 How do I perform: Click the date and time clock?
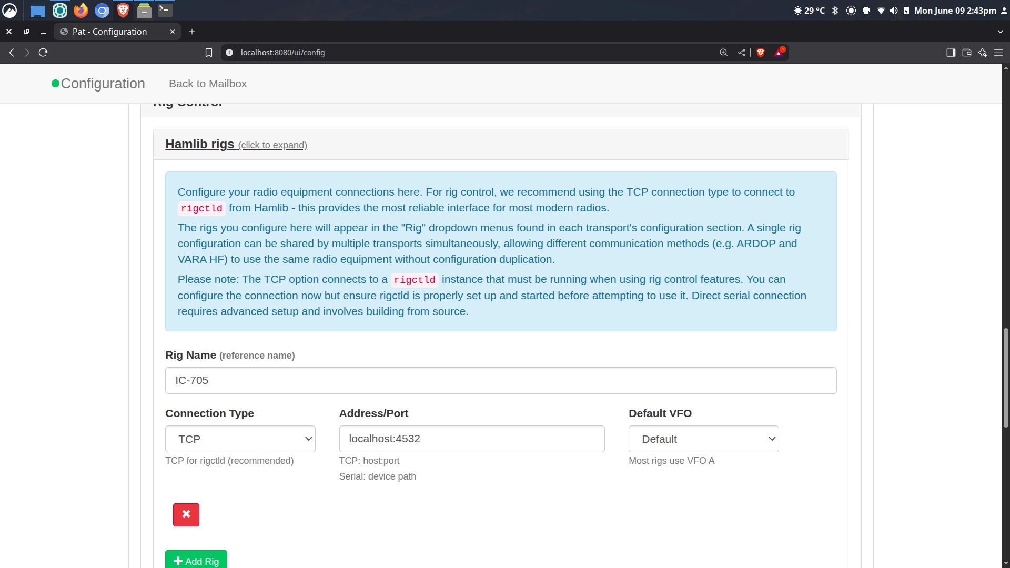coord(955,11)
